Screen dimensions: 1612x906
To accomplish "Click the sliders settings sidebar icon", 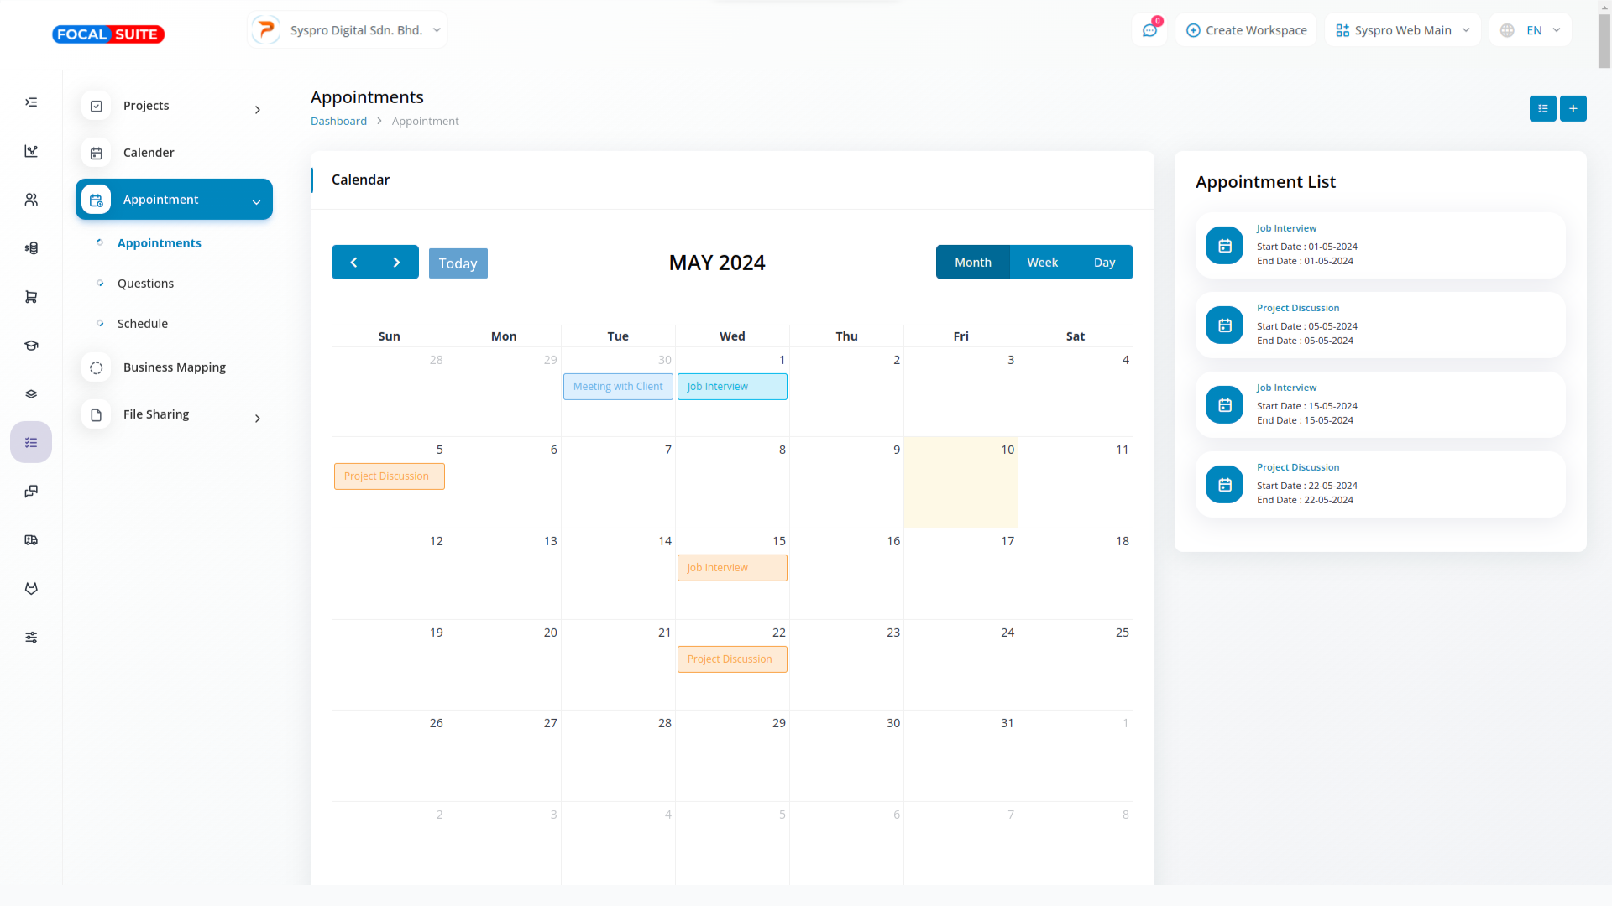I will [31, 638].
